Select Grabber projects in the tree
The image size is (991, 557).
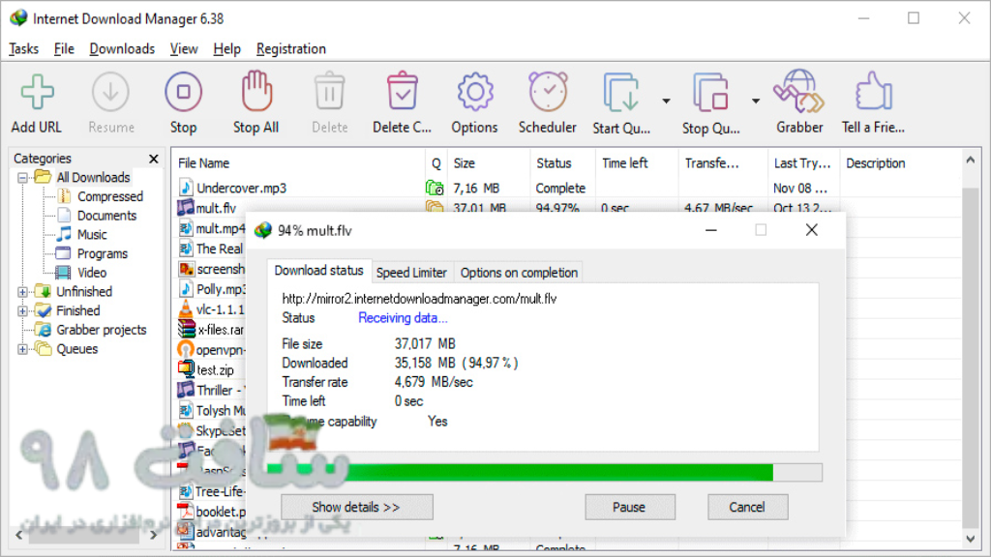[x=101, y=330]
